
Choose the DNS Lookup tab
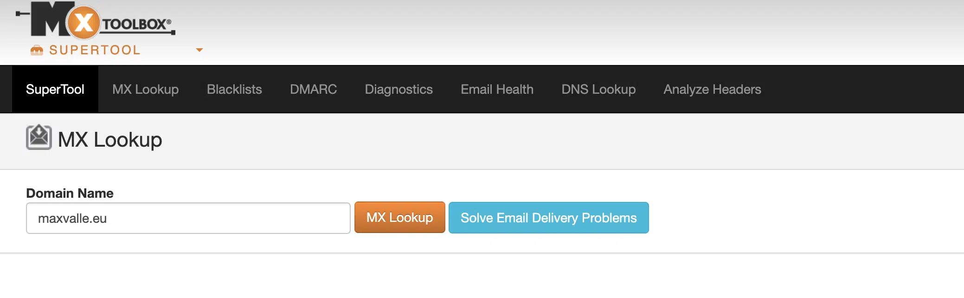pyautogui.click(x=598, y=89)
